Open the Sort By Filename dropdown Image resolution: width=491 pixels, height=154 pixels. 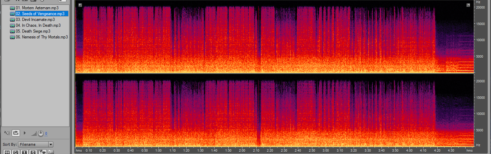[36, 144]
